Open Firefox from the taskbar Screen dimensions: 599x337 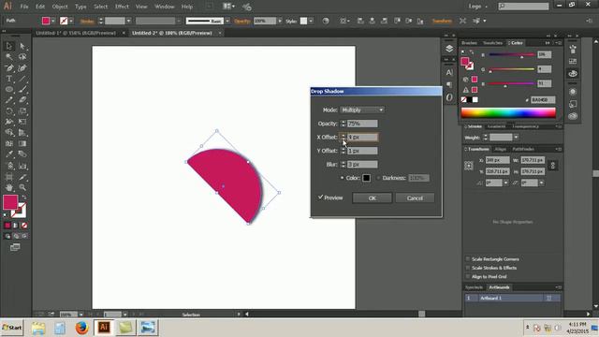click(81, 328)
